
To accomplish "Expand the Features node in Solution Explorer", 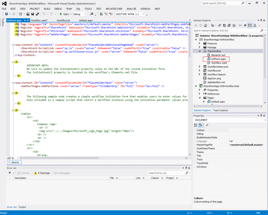I will click(200, 43).
